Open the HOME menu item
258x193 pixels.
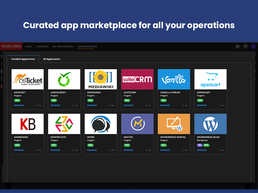pos(28,47)
